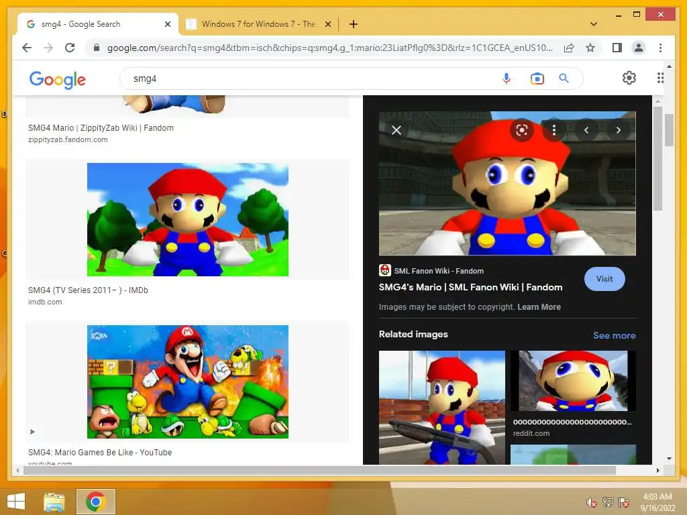Click the address bar URL
Viewport: 687px width, 515px height.
point(329,48)
